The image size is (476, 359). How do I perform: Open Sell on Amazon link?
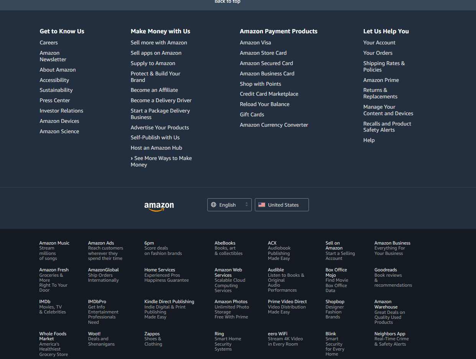pyautogui.click(x=340, y=251)
